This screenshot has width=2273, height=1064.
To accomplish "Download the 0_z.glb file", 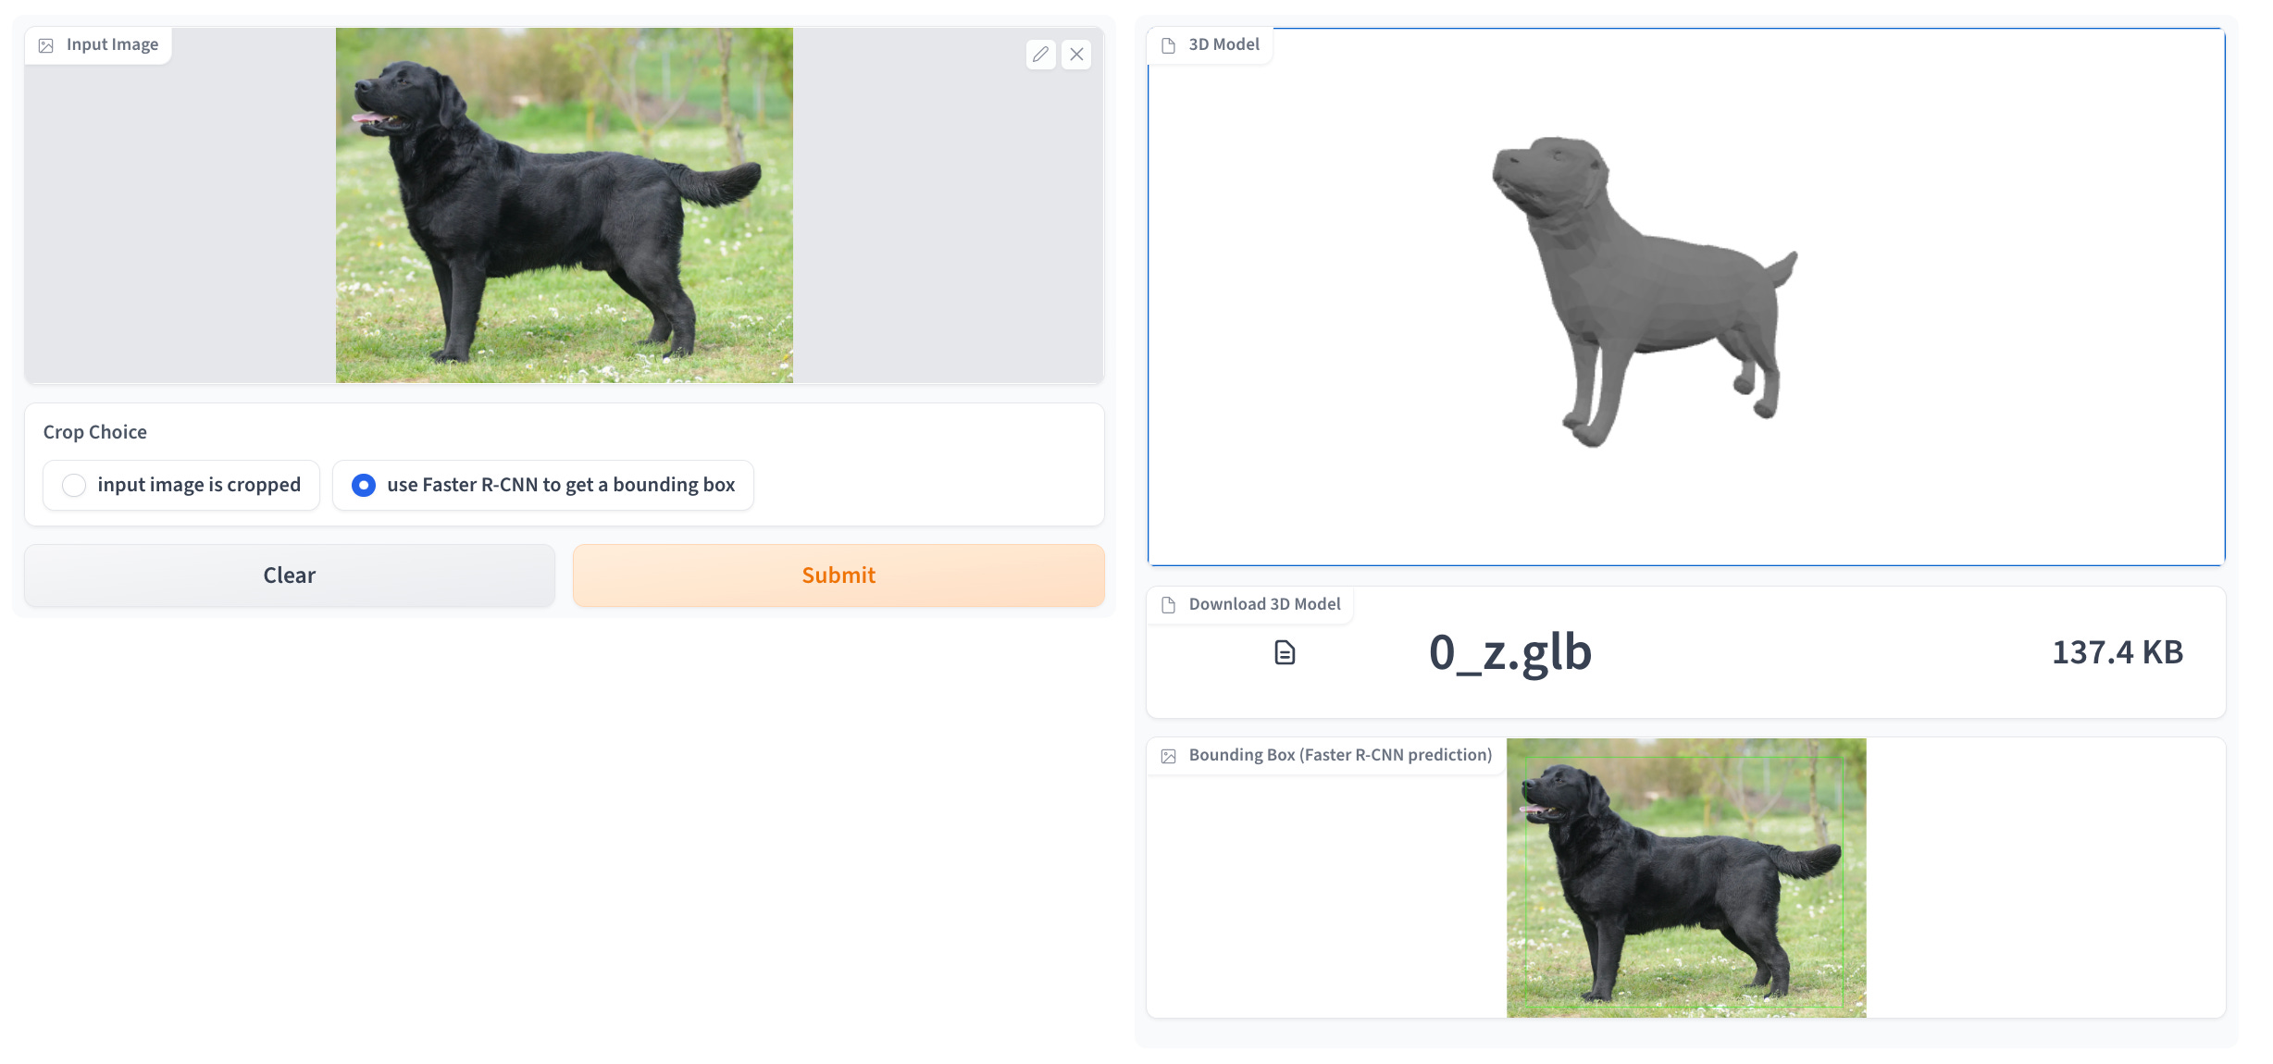I will point(1509,653).
